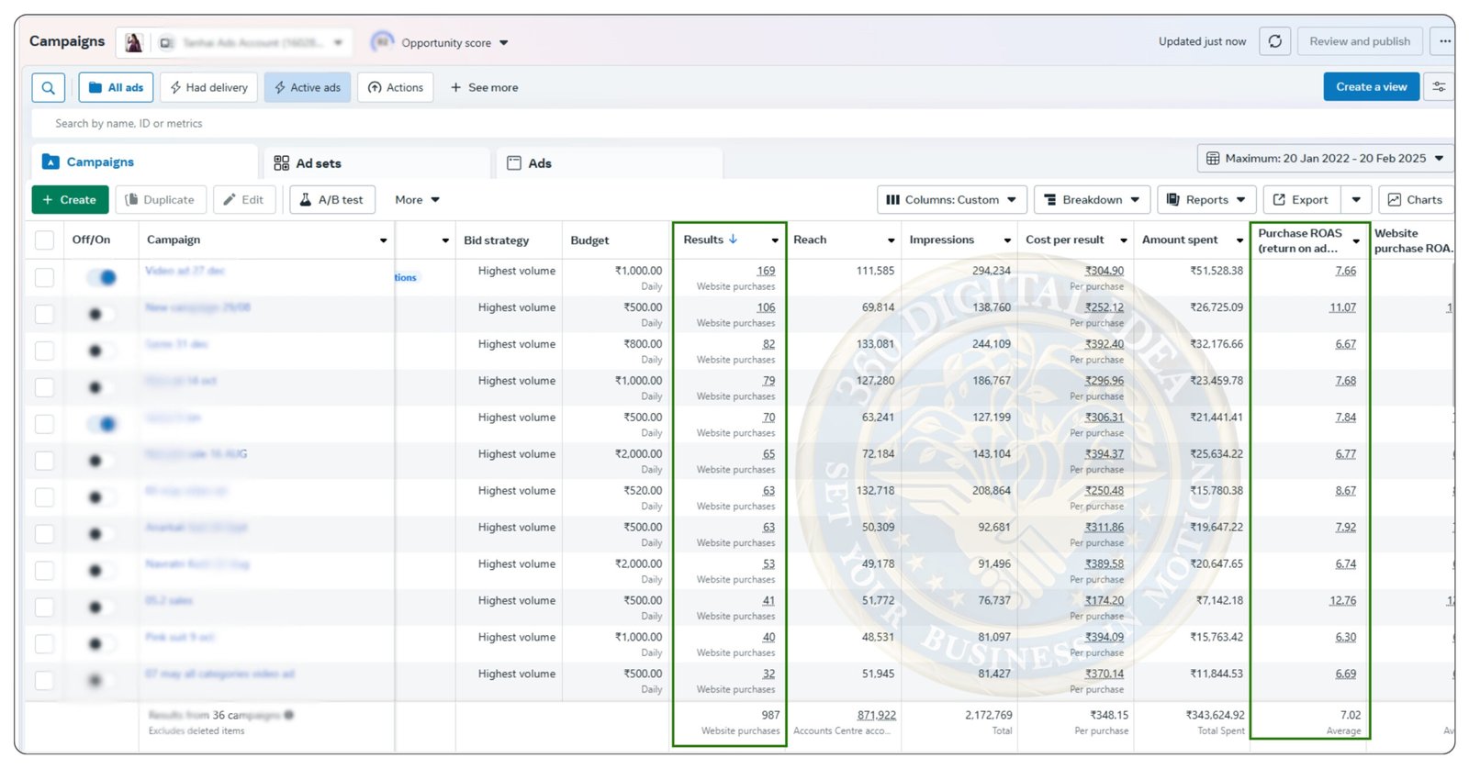Click the search magnifier icon

(48, 88)
